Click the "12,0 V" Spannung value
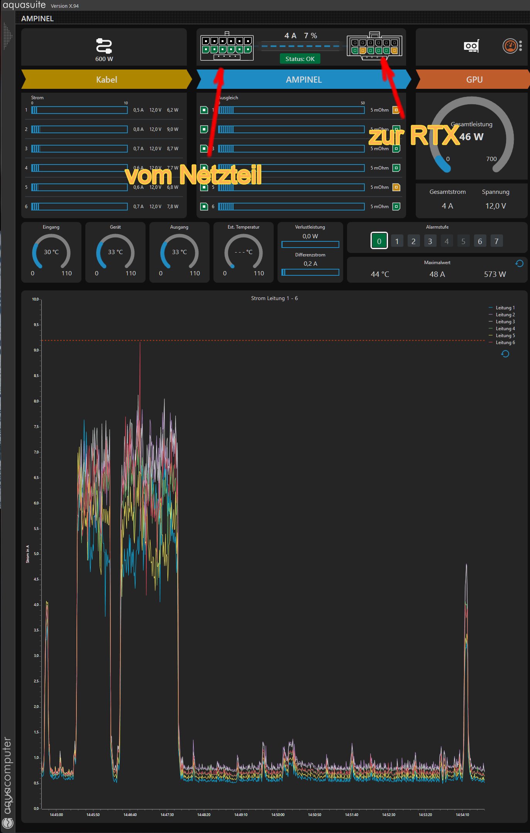Viewport: 530px width, 833px height. click(x=496, y=206)
